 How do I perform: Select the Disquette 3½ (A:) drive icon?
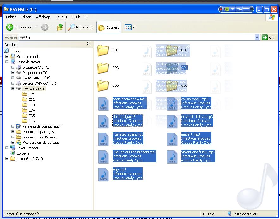(x=19, y=67)
